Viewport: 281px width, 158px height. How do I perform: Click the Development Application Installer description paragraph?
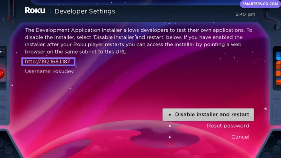(138, 41)
